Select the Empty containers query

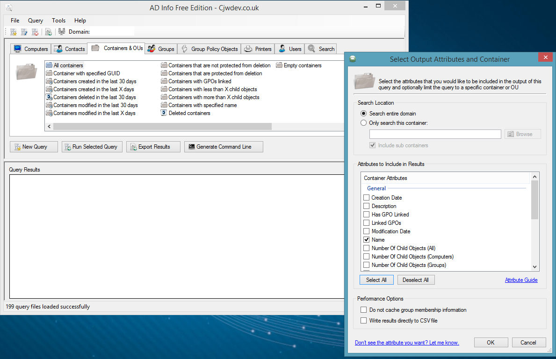(302, 65)
